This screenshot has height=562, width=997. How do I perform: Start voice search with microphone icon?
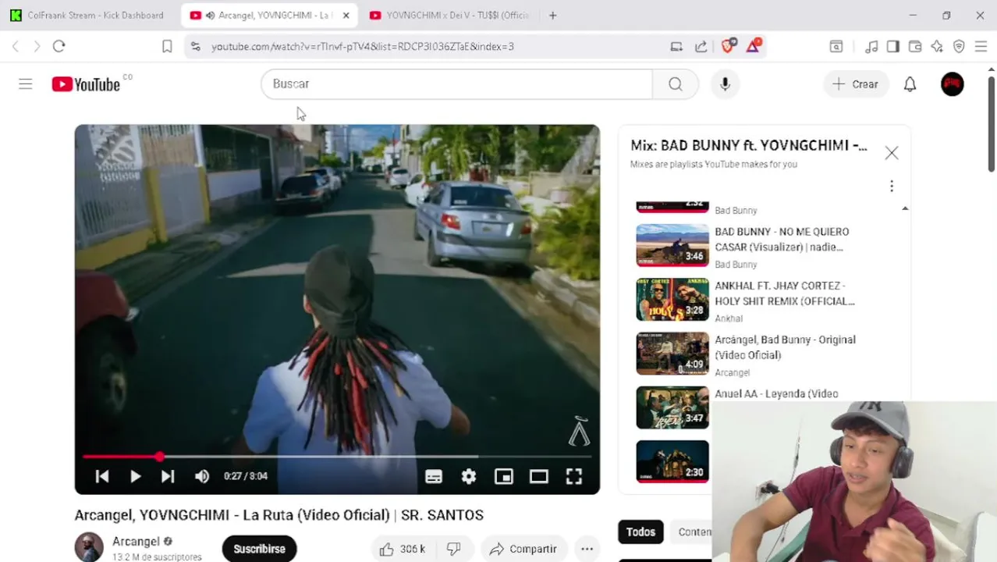(726, 84)
